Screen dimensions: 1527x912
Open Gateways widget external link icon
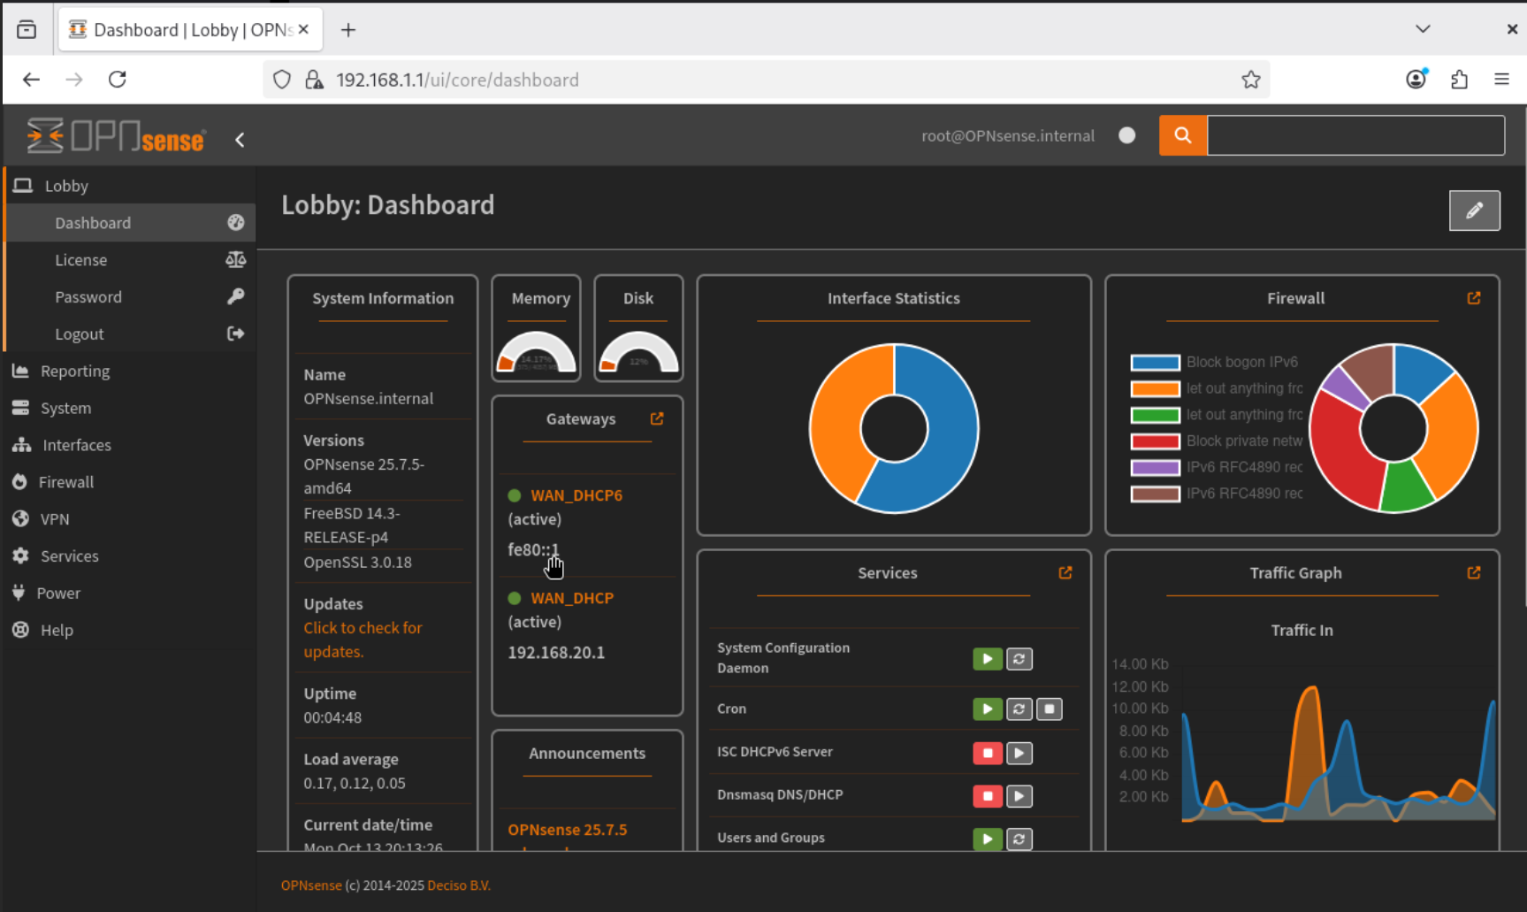[657, 418]
